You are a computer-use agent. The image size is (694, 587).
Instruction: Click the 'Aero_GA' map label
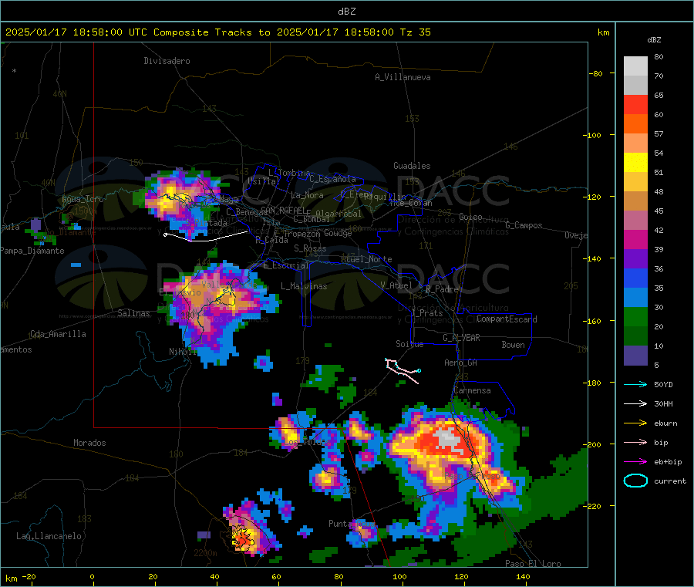[460, 363]
